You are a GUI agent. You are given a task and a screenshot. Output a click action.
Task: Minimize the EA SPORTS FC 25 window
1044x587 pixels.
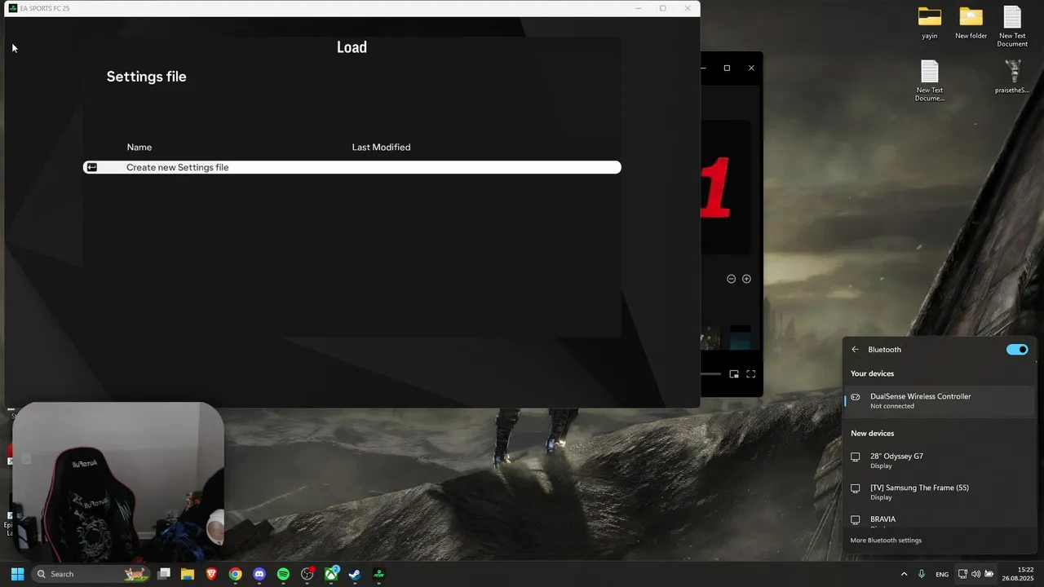[x=638, y=8]
